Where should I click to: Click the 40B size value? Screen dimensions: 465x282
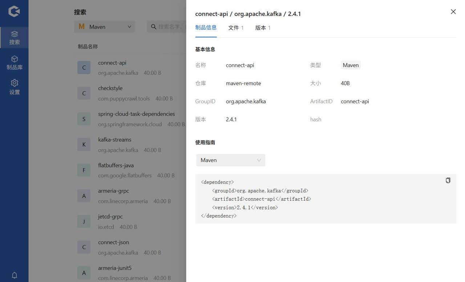point(345,83)
